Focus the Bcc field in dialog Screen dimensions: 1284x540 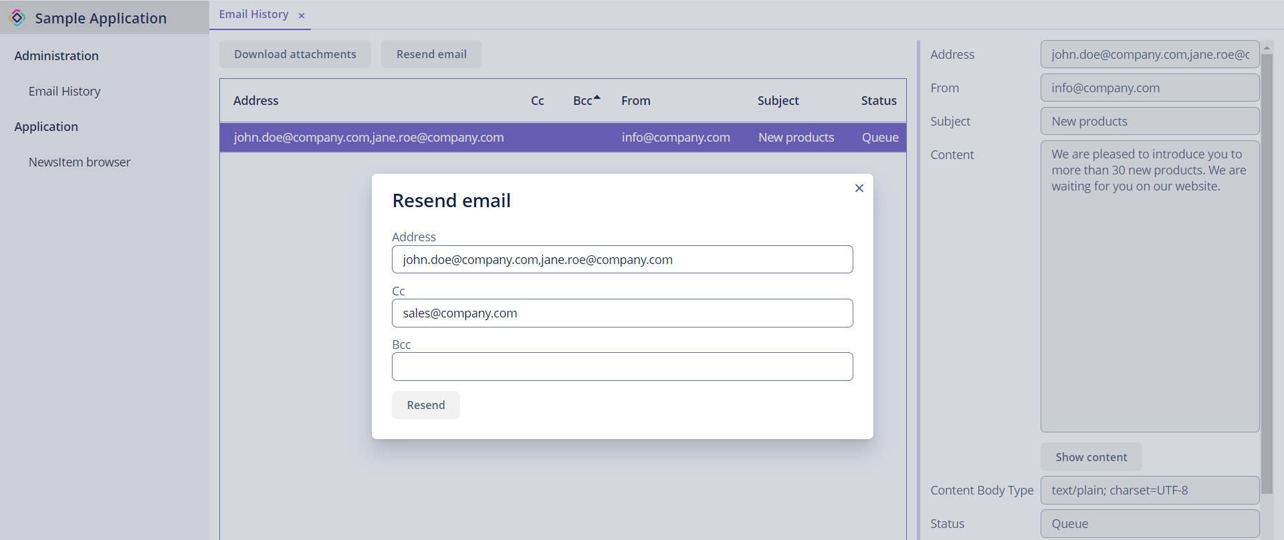point(622,367)
